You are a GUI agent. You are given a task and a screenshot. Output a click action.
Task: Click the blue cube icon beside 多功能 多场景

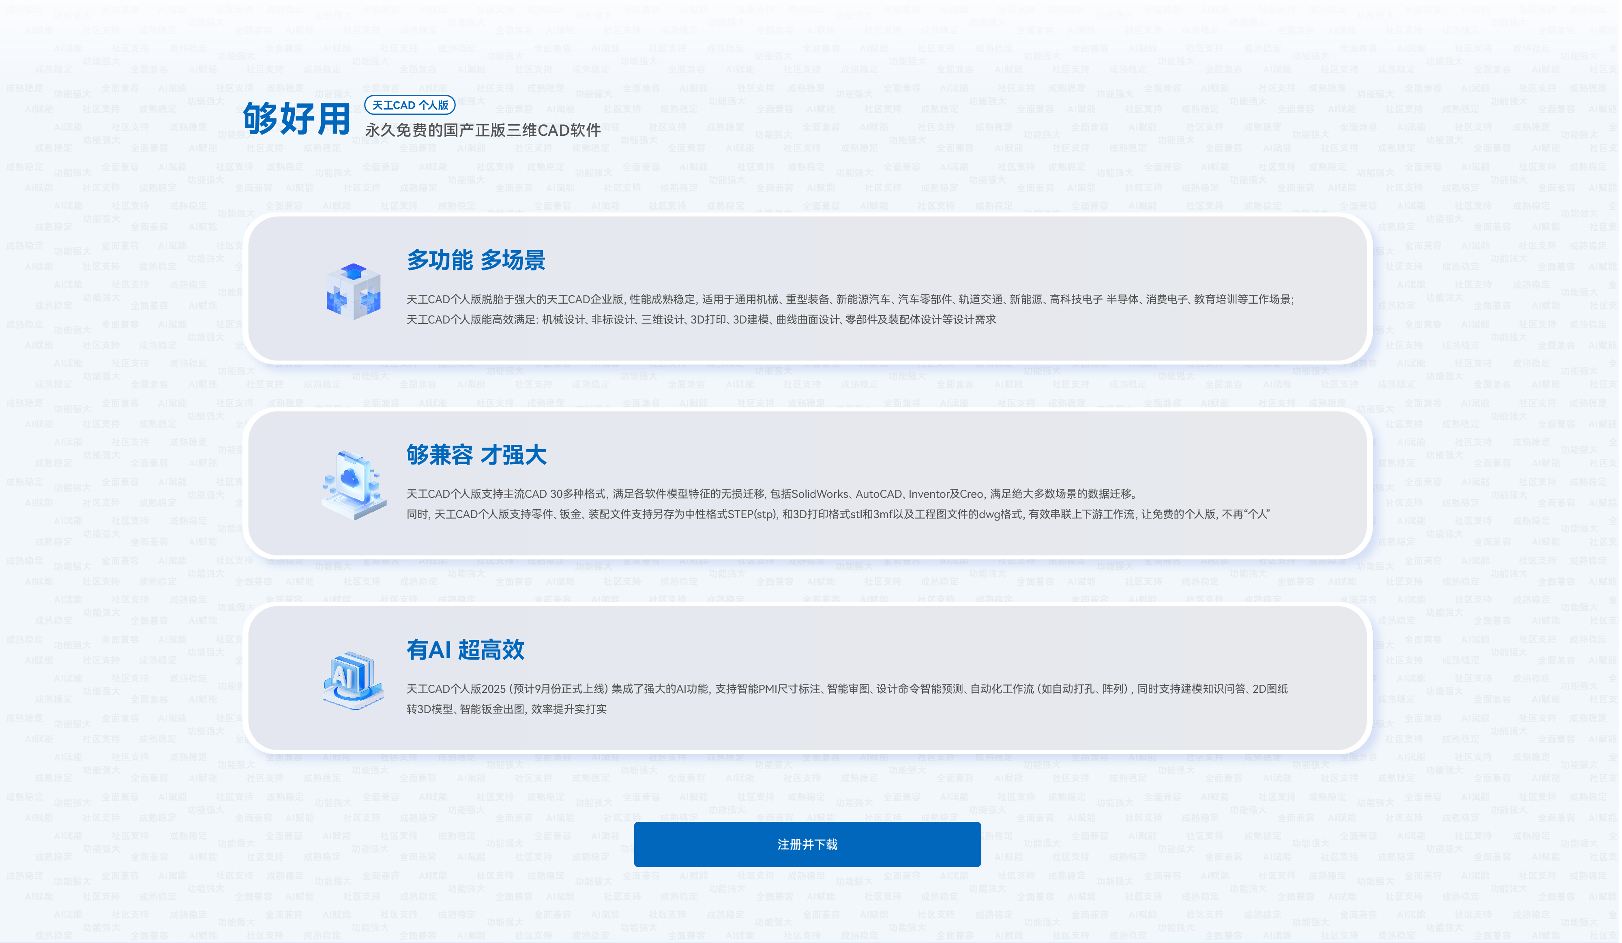pos(353,291)
